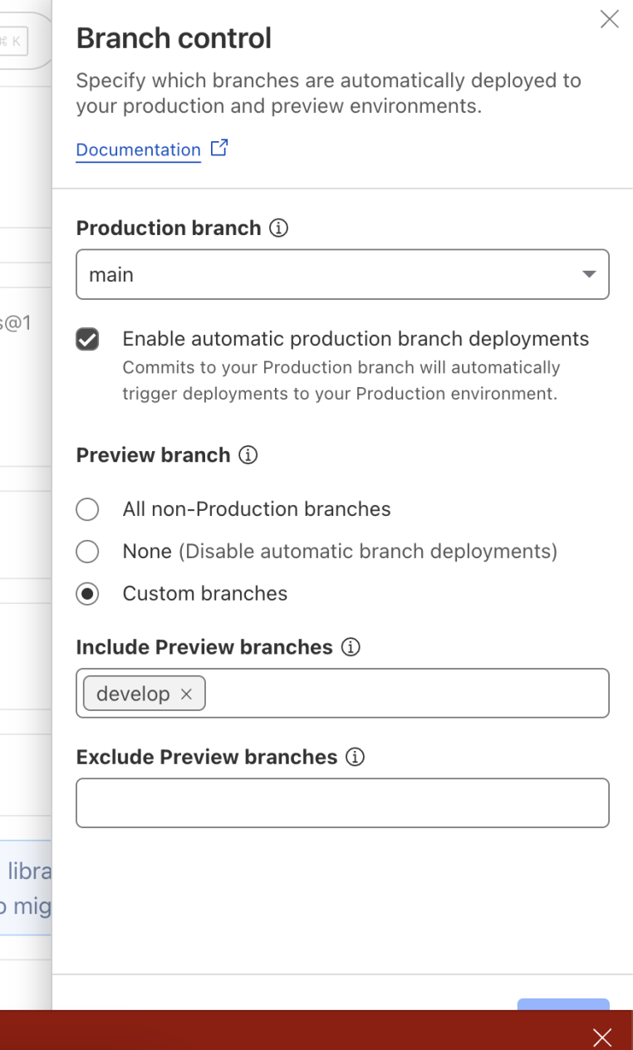633x1050 pixels.
Task: Click the Include Preview branches info icon
Action: [351, 647]
